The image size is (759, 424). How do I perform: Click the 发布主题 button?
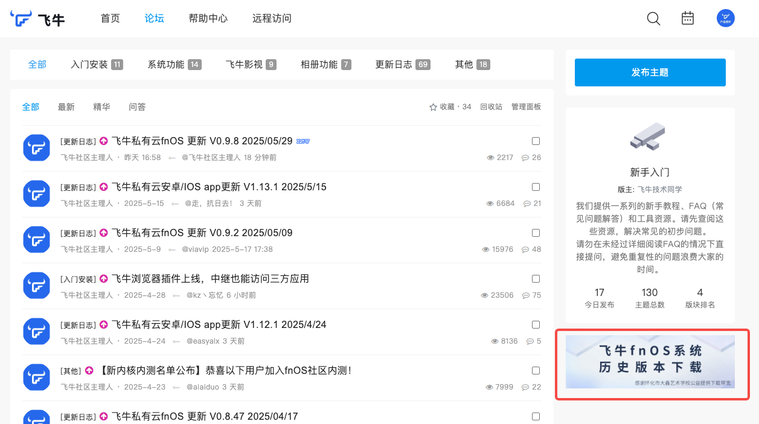[650, 72]
